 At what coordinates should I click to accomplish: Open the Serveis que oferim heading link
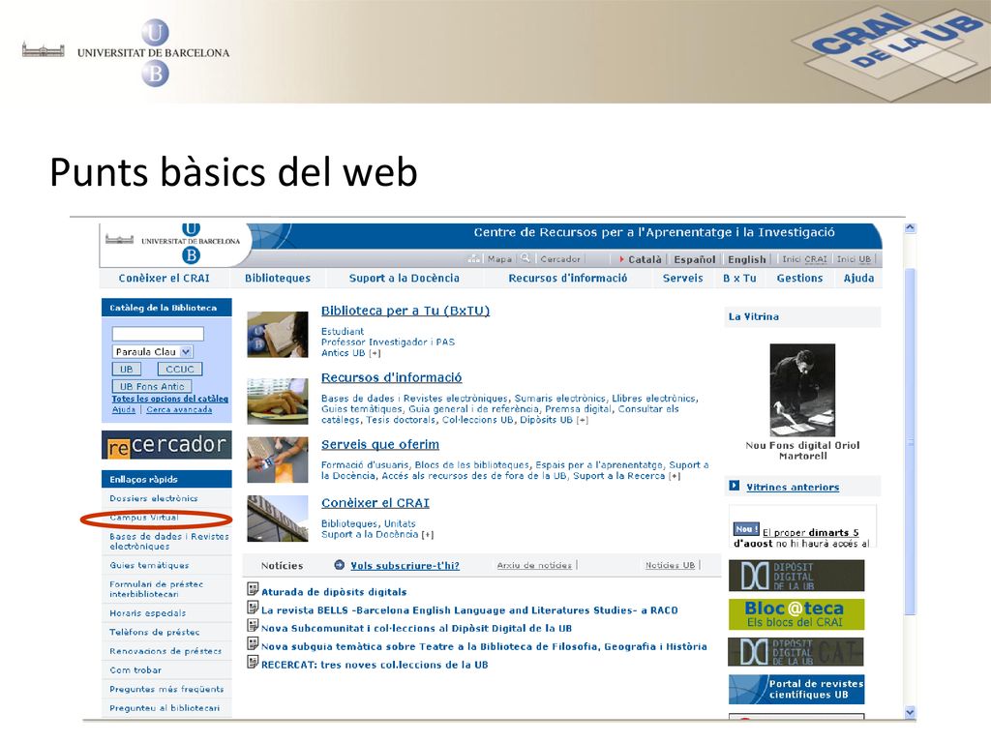click(x=379, y=445)
